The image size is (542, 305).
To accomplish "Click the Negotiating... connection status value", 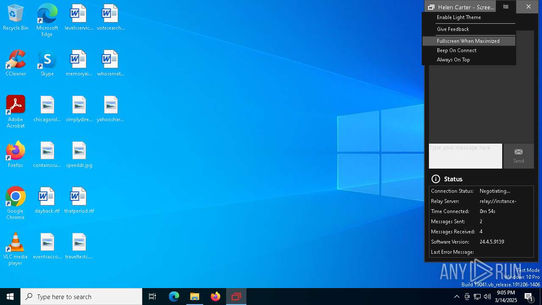I will (495, 191).
